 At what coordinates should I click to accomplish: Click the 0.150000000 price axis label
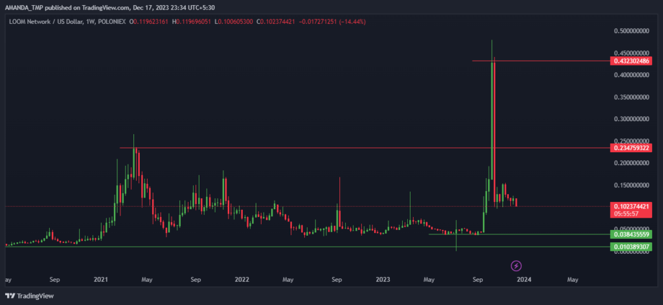pos(631,185)
